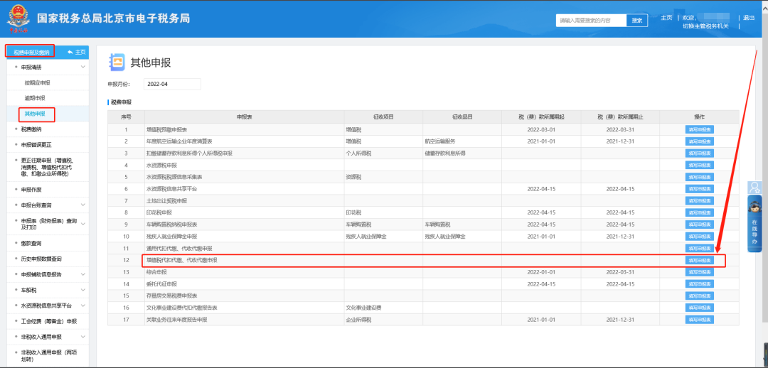
Task: Select 按期应申报 in the sidebar
Action: (38, 82)
